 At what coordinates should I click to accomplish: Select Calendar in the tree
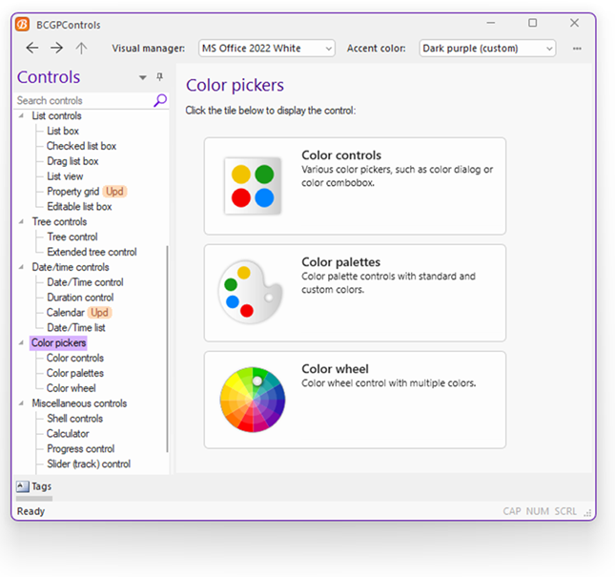[65, 313]
